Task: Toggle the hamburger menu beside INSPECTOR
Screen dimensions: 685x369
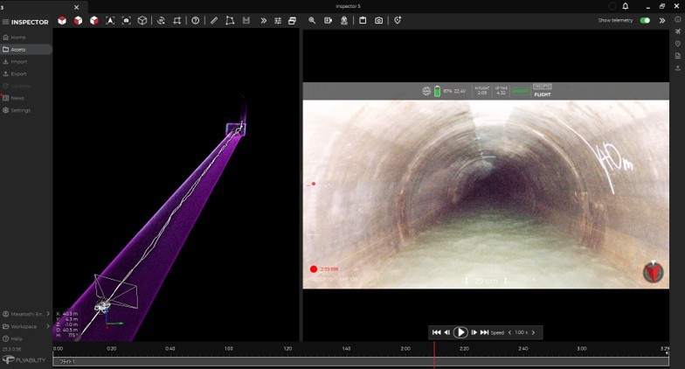Action: coord(5,21)
